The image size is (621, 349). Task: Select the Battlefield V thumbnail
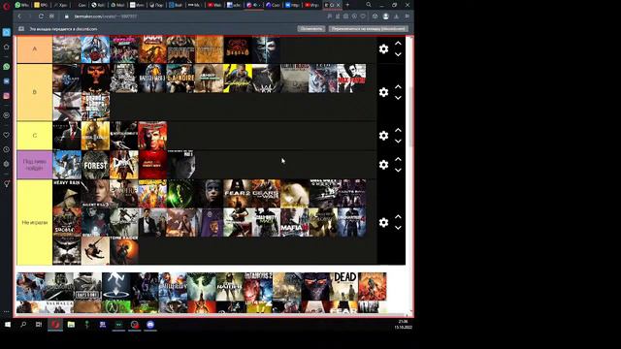[x=173, y=287]
